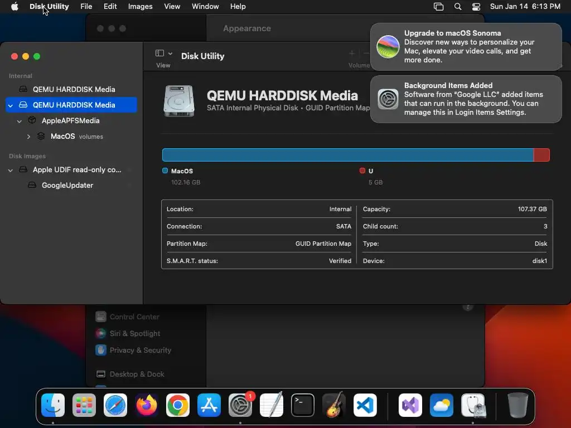Open the Weather app from the Dock
This screenshot has height=428, width=571.
[442, 405]
